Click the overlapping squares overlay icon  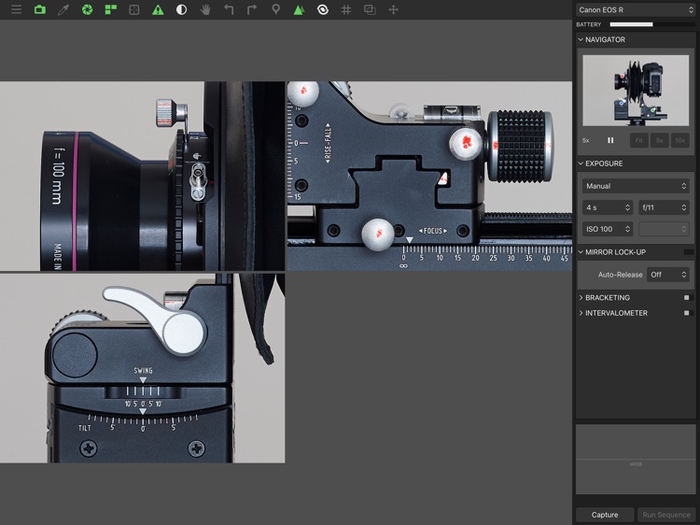pos(370,9)
